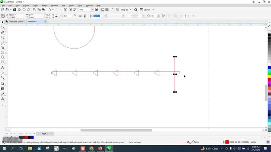Open a document with folder icon
Image resolution: width=271 pixels, height=152 pixels.
(7, 10)
